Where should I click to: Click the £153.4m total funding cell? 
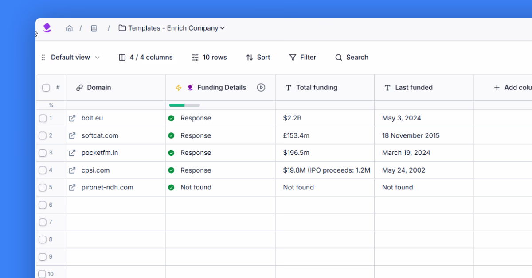[x=325, y=135]
